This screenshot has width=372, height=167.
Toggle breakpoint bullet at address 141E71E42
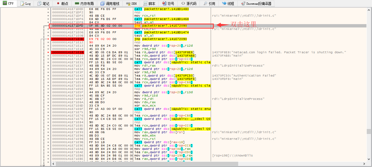tap(48, 75)
